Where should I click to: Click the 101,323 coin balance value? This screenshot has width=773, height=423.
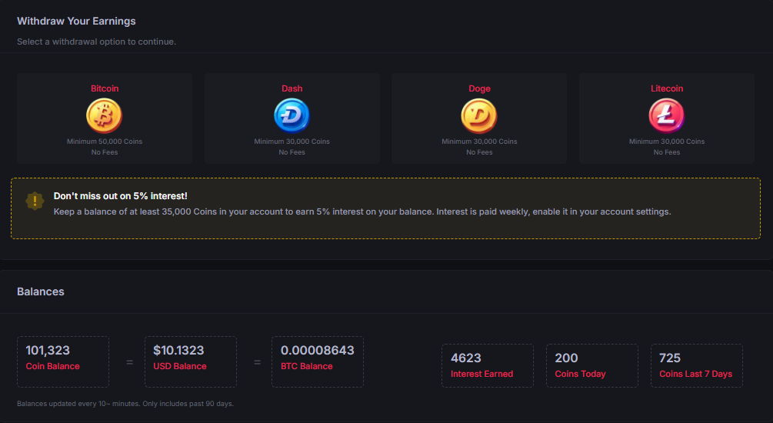pos(48,350)
